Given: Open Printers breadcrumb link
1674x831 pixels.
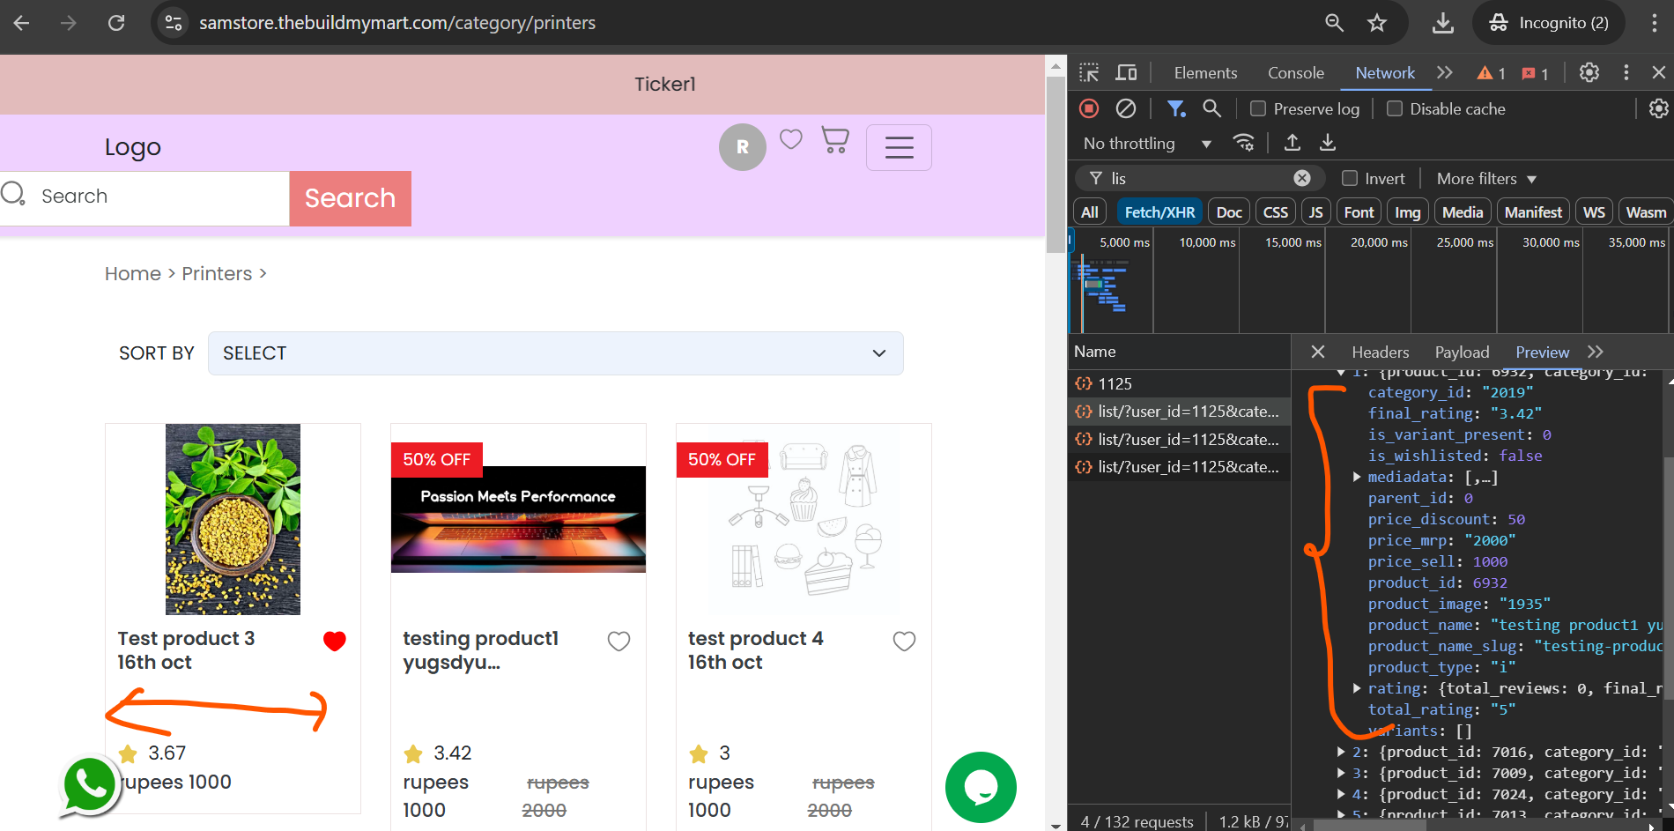Looking at the screenshot, I should click(x=217, y=274).
